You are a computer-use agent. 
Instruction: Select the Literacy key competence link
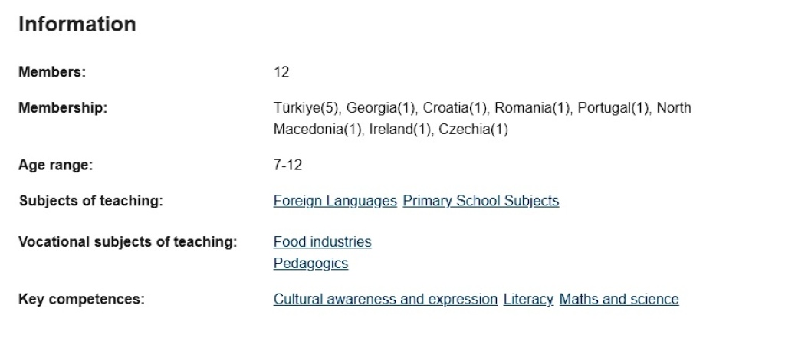528,300
